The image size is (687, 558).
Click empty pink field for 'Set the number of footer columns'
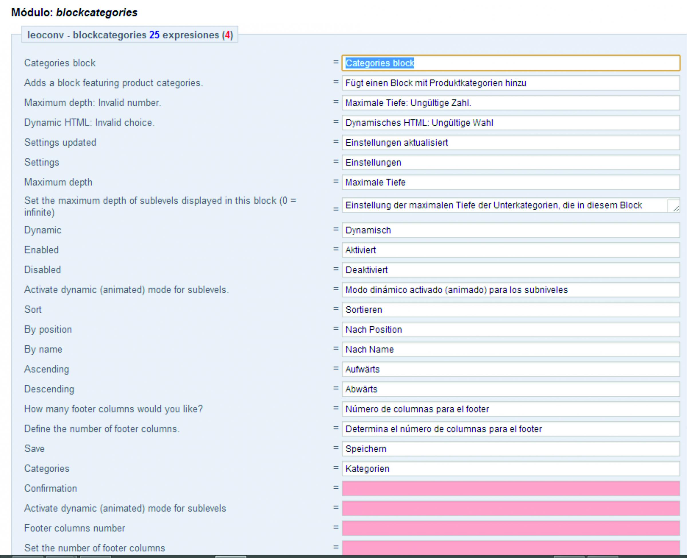click(510, 548)
